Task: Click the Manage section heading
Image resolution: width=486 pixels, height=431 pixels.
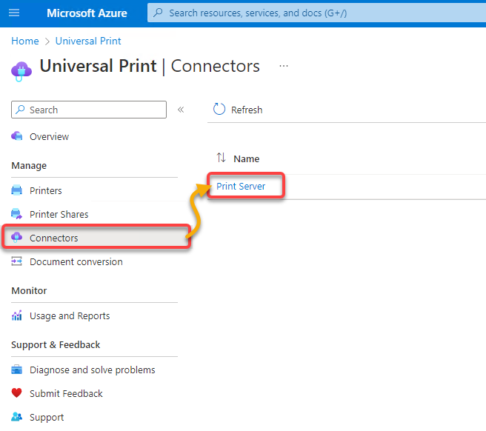Action: click(x=29, y=165)
